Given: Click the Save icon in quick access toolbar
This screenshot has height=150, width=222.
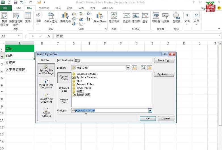Looking at the screenshot, I should (15, 2).
